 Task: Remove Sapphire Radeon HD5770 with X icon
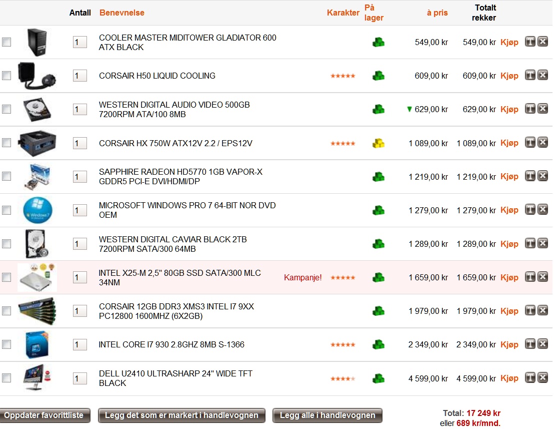point(542,176)
